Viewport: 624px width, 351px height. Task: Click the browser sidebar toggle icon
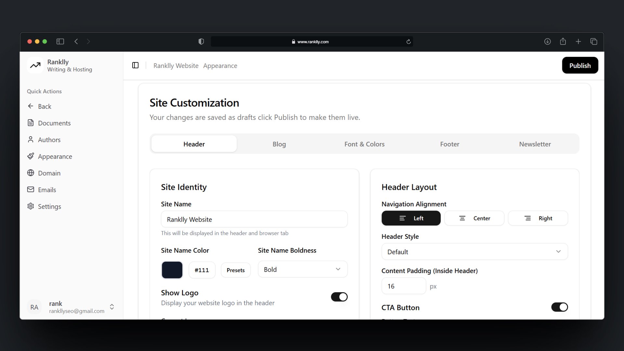60,42
